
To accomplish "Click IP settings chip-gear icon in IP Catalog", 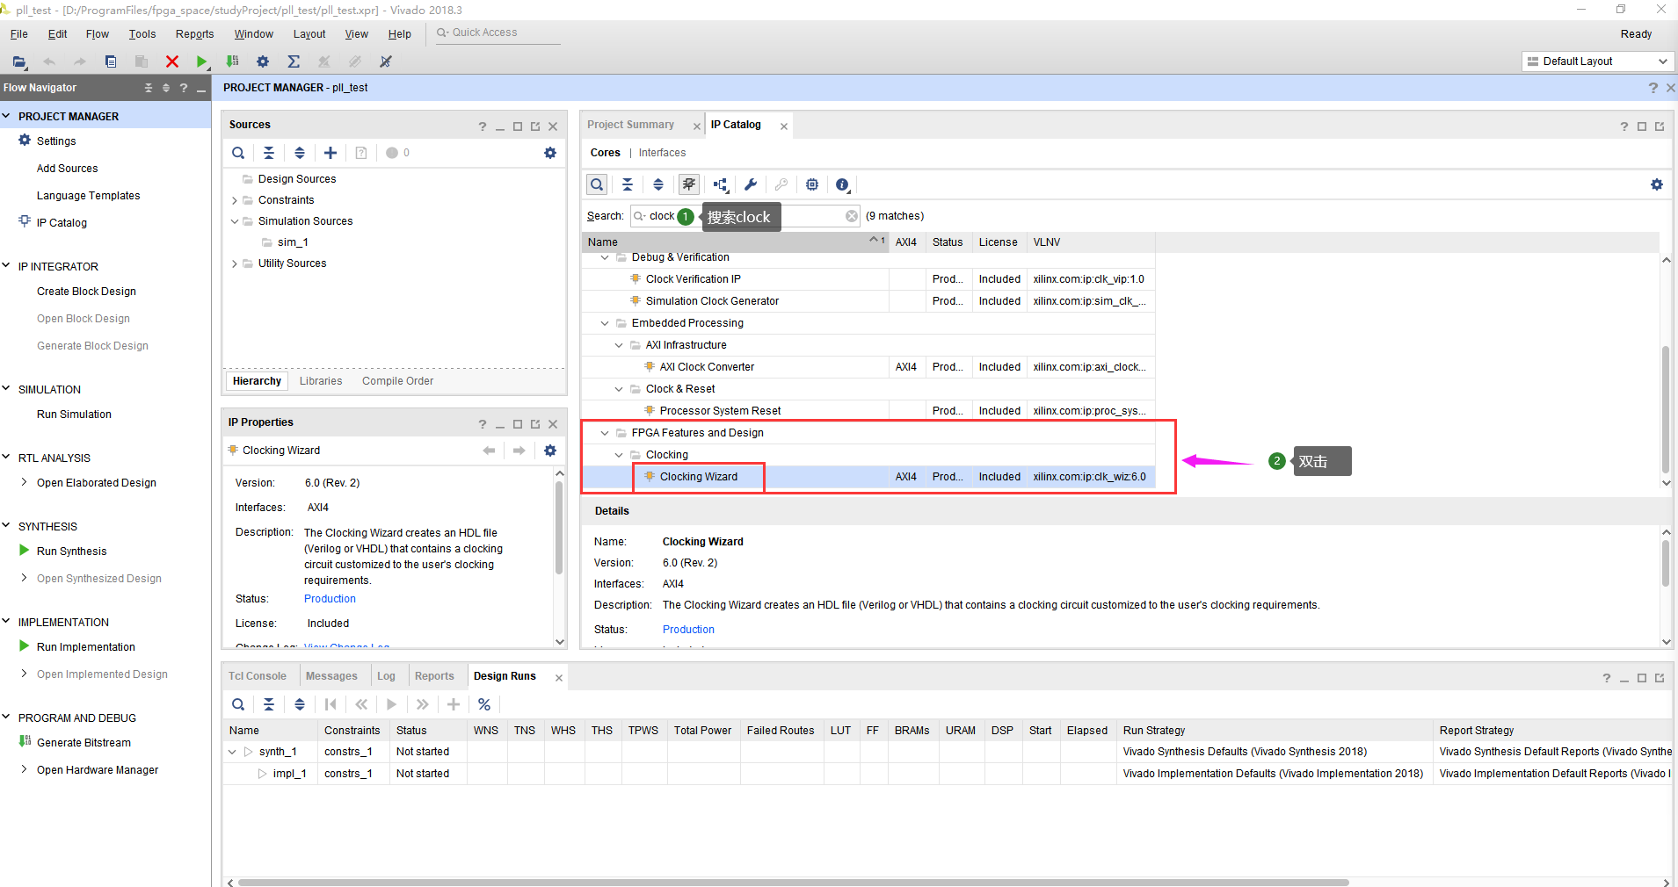I will 812,184.
